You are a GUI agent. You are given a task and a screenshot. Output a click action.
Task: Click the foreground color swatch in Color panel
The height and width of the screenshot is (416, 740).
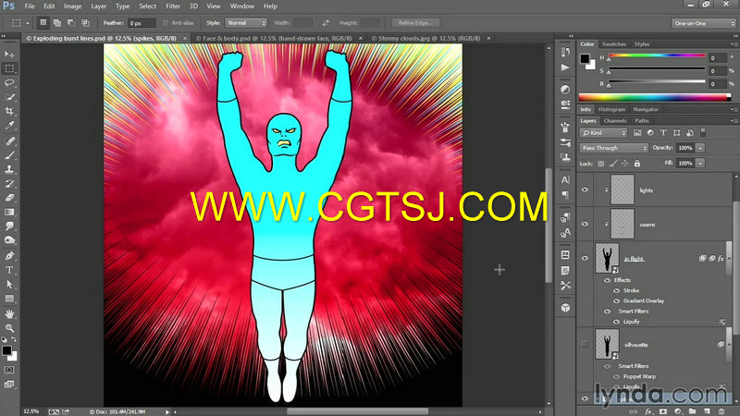click(x=585, y=59)
